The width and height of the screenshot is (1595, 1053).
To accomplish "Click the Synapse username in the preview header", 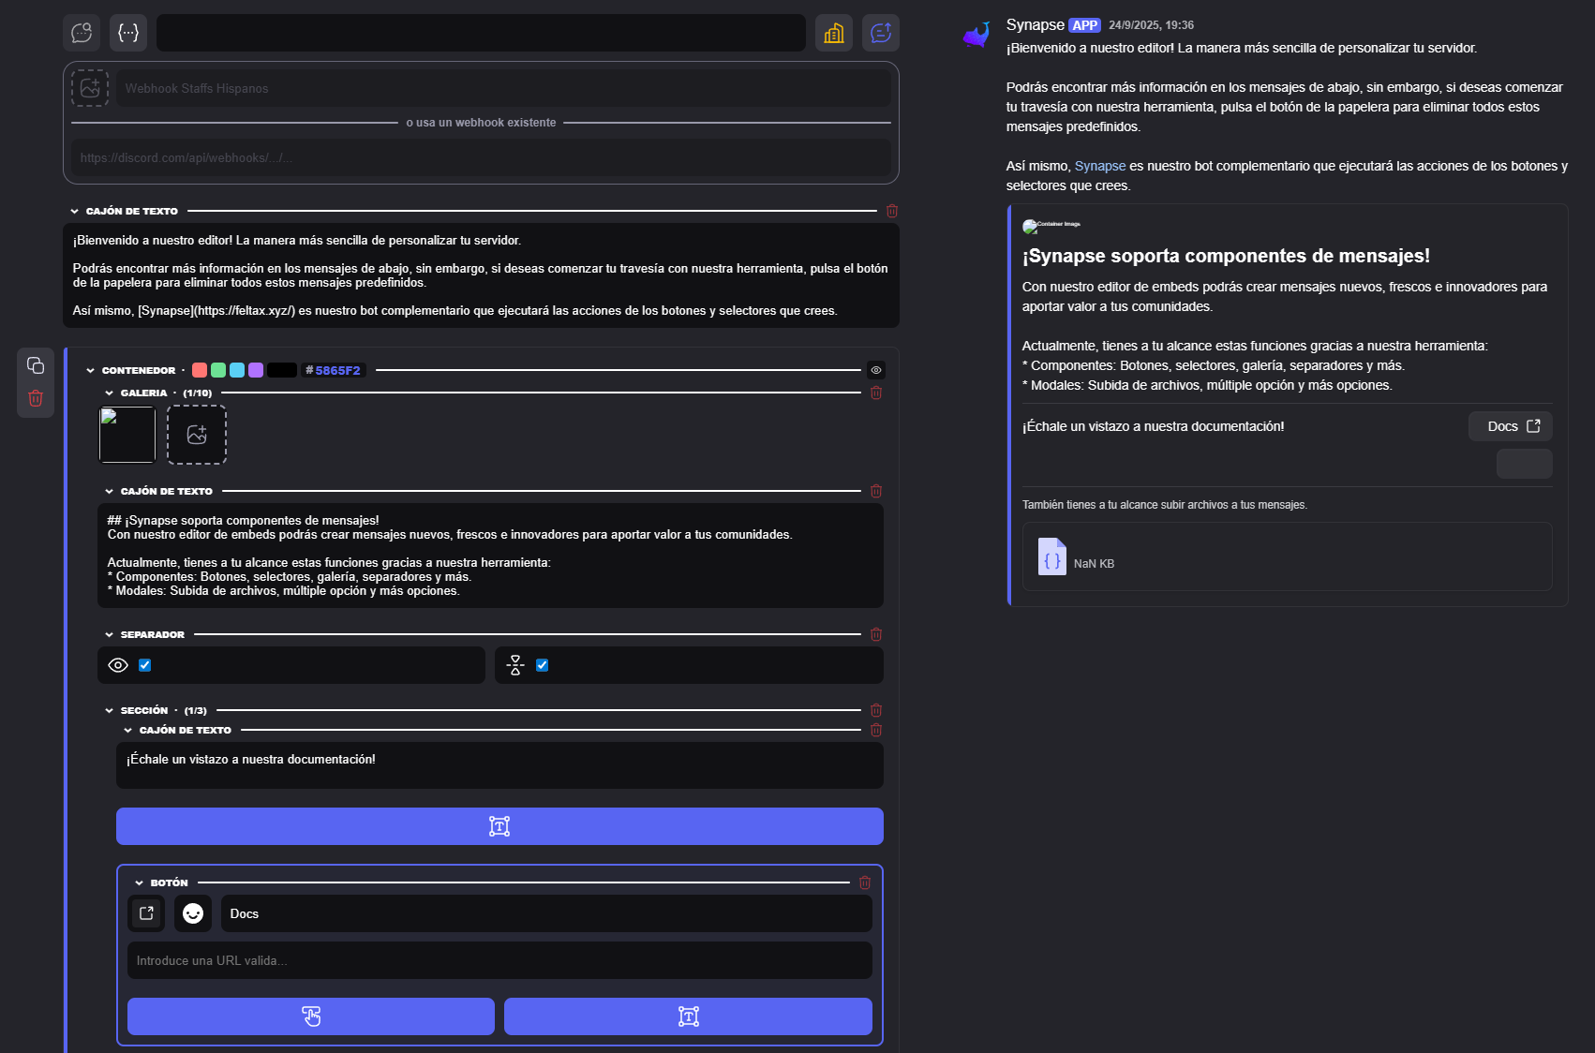I will coord(1036,24).
